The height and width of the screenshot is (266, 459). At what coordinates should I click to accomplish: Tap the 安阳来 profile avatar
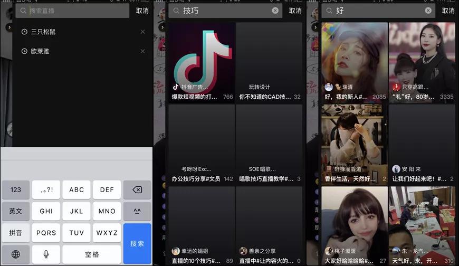pos(396,169)
